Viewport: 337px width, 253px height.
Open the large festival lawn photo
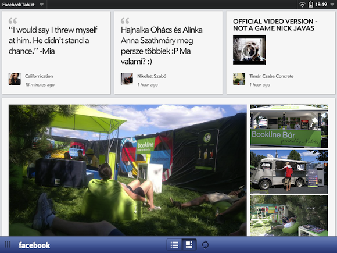128,170
